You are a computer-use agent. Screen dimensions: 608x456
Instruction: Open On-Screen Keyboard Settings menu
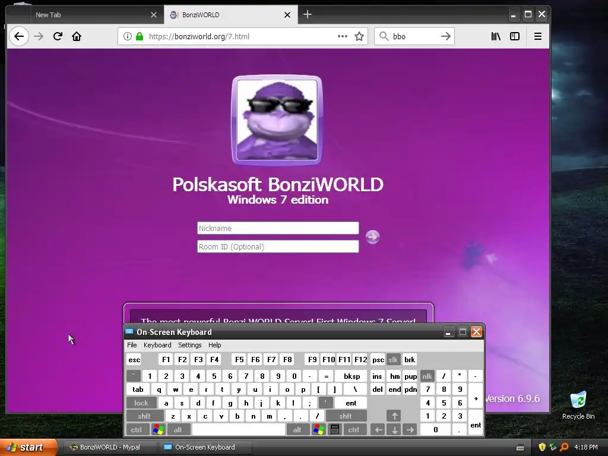[x=189, y=345]
